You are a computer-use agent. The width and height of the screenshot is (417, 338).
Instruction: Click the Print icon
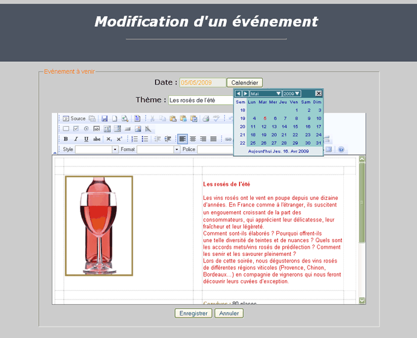pyautogui.click(x=206, y=118)
